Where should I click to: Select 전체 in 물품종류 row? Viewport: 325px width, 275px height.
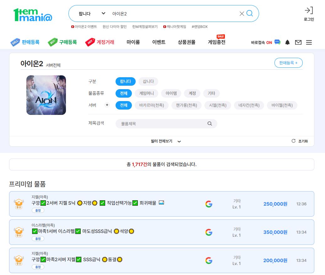click(x=123, y=93)
